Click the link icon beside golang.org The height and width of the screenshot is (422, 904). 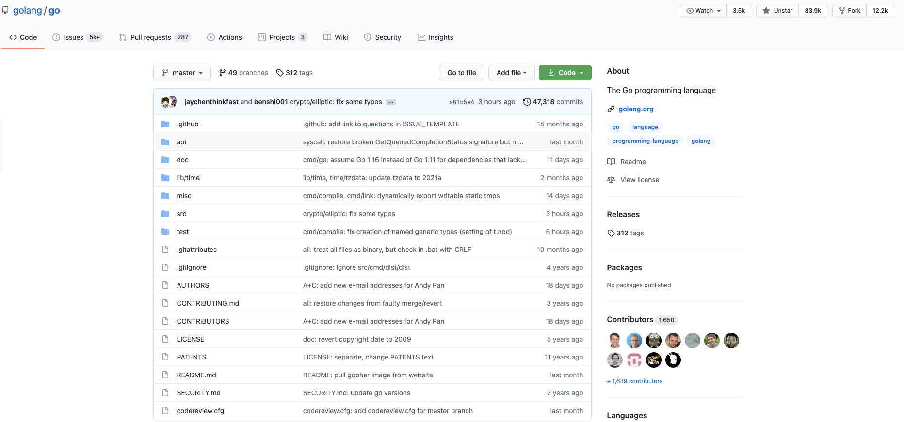click(x=611, y=109)
